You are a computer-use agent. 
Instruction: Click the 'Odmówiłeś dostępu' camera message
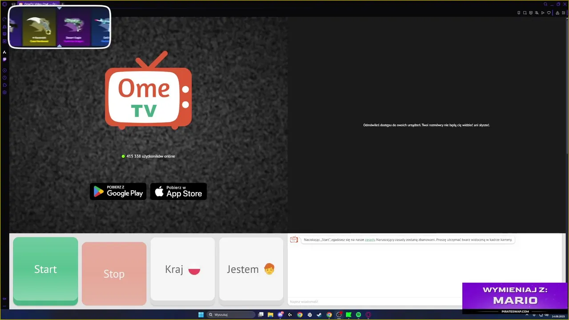click(x=426, y=125)
